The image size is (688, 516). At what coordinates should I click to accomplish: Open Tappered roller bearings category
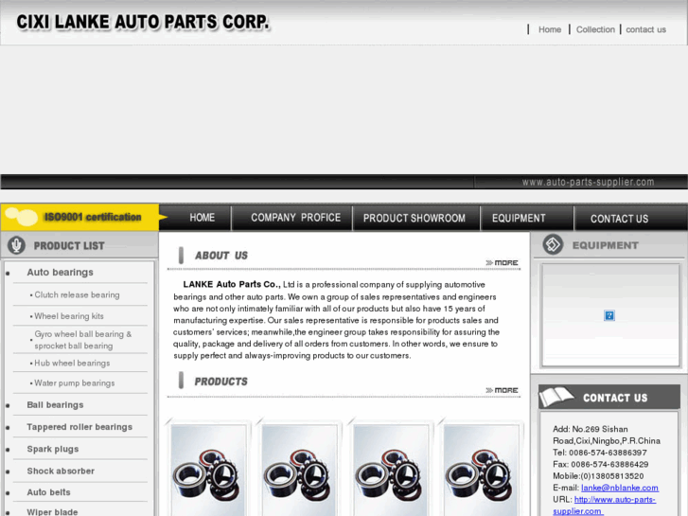click(79, 427)
